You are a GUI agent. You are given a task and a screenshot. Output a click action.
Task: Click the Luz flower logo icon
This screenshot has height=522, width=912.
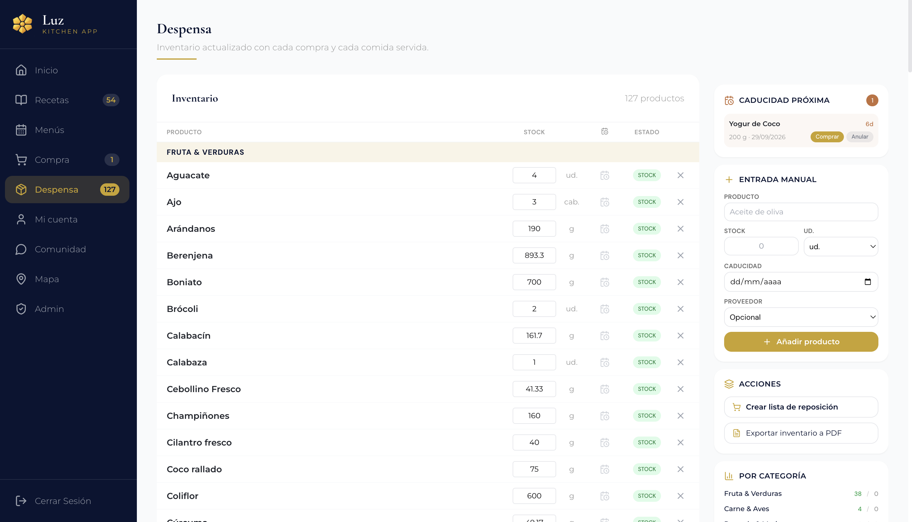(23, 24)
